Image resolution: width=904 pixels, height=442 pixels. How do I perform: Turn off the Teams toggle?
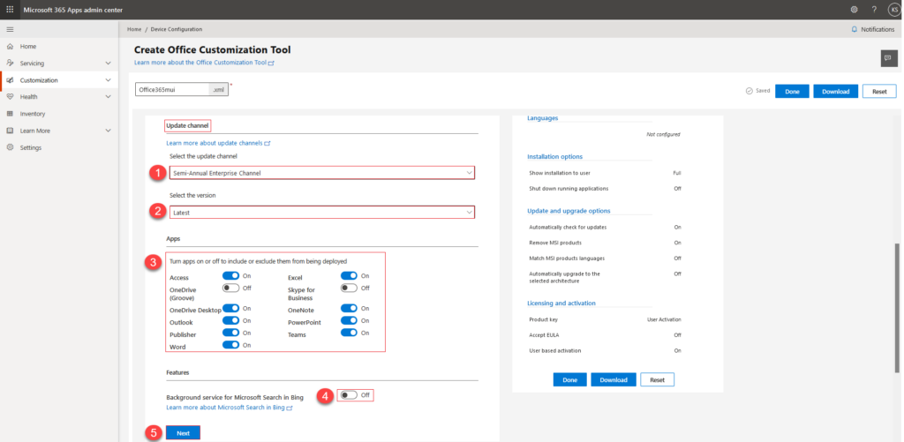pos(349,333)
